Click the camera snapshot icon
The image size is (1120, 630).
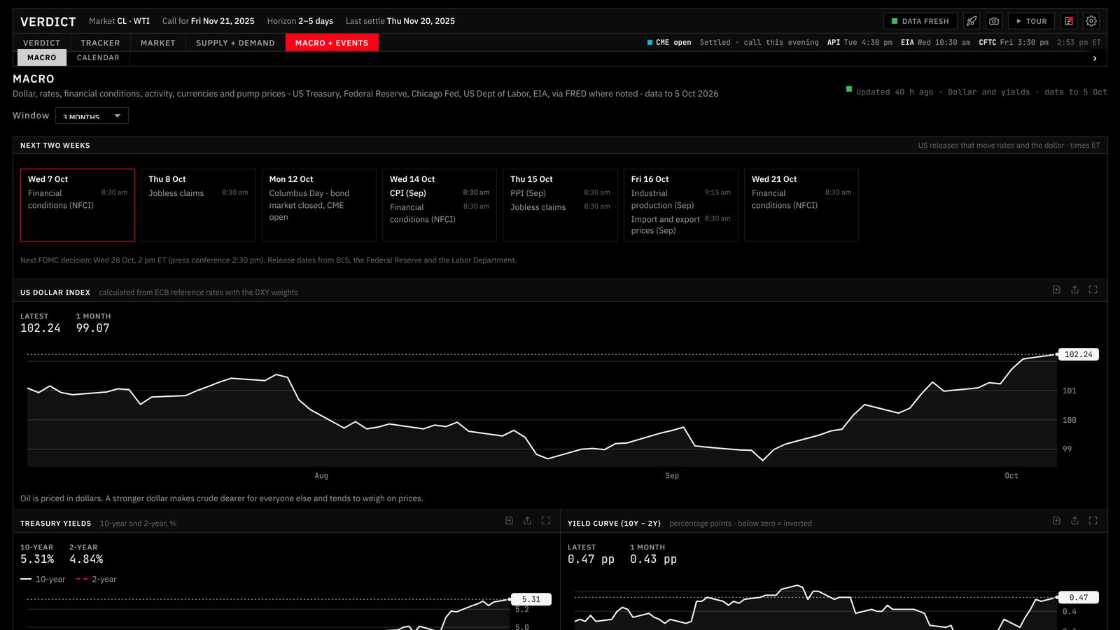[994, 21]
